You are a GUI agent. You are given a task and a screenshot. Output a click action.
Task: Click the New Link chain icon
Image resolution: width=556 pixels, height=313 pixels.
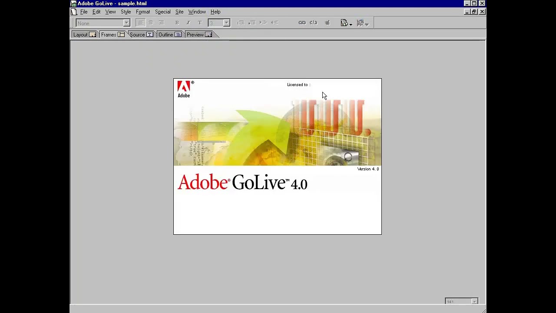pos(302,23)
